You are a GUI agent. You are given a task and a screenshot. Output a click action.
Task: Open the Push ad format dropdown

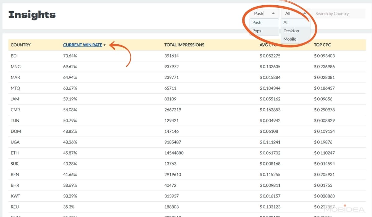point(264,14)
